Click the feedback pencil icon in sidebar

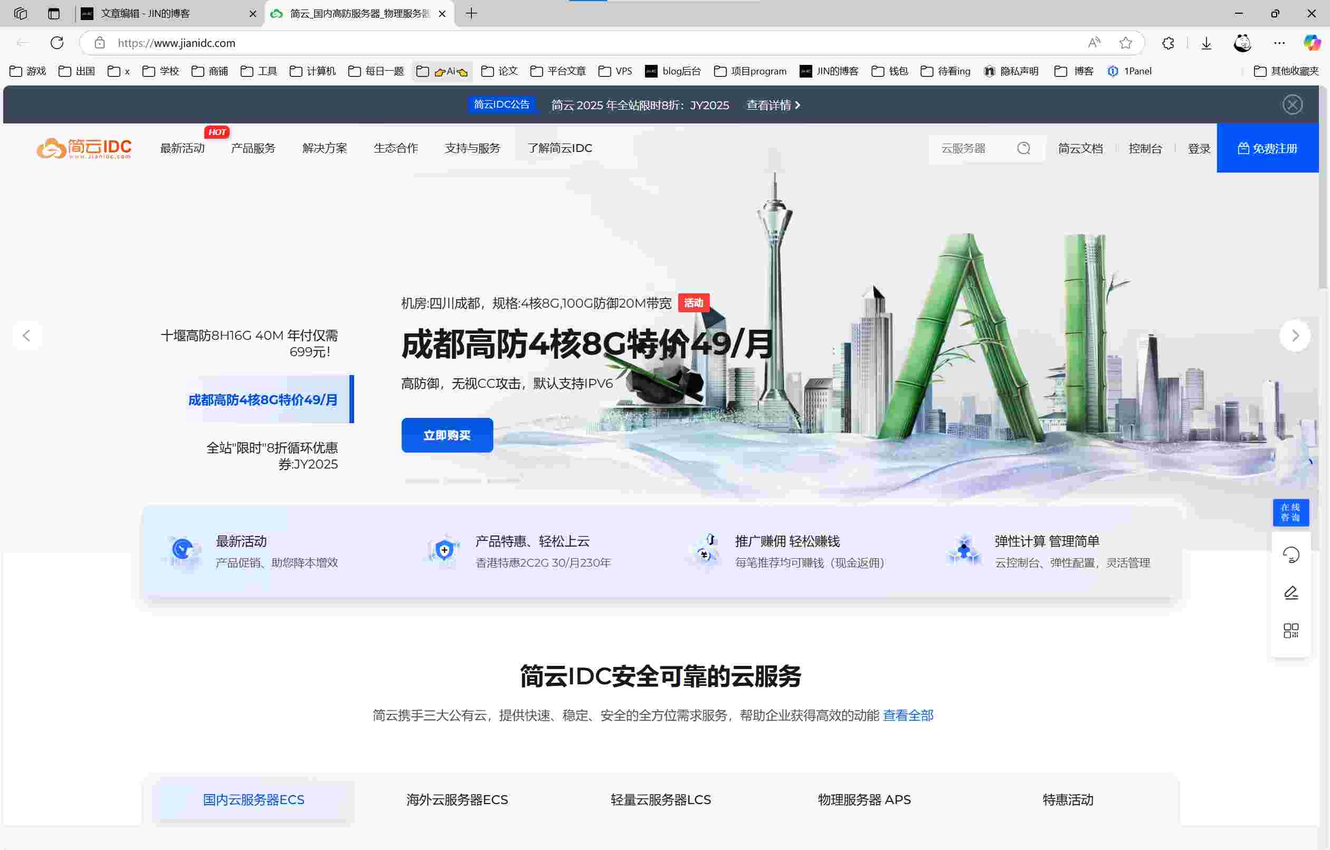1291,593
